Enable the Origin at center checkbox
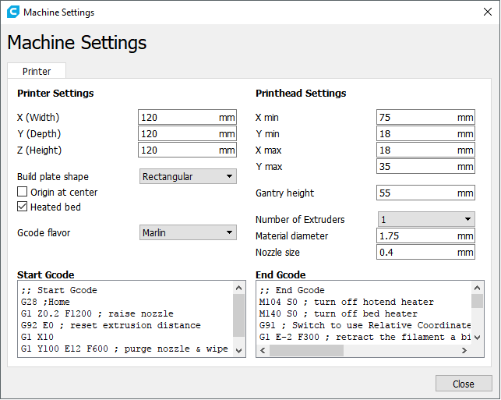Viewport: 501px width, 400px height. 22,192
